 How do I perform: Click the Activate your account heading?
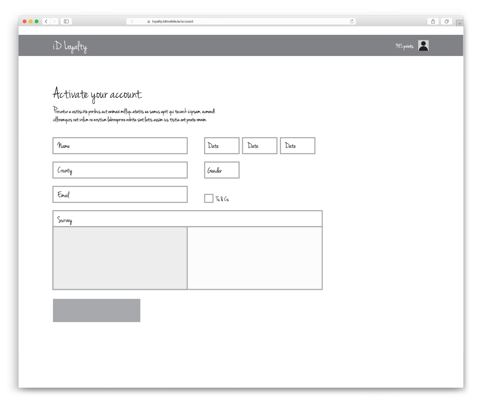coord(97,94)
